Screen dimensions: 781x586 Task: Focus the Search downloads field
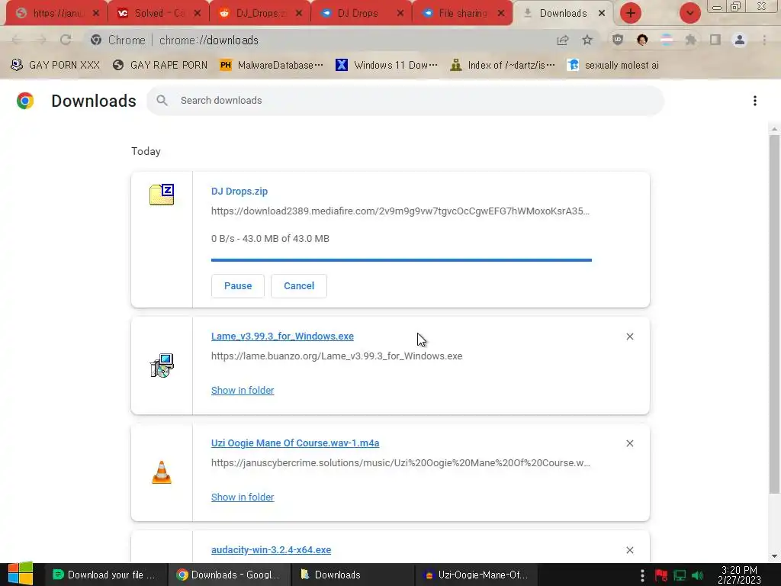[405, 100]
